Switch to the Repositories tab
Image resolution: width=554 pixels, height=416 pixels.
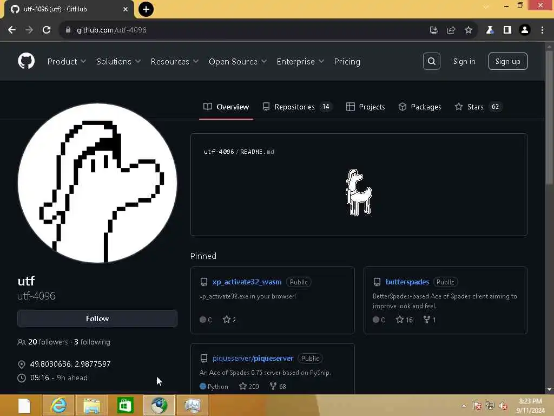click(x=297, y=107)
